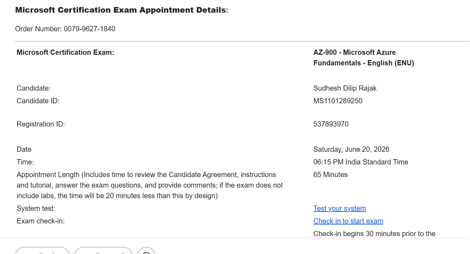Click the Appointment Length description paragraph
Image resolution: width=470 pixels, height=254 pixels.
click(150, 185)
